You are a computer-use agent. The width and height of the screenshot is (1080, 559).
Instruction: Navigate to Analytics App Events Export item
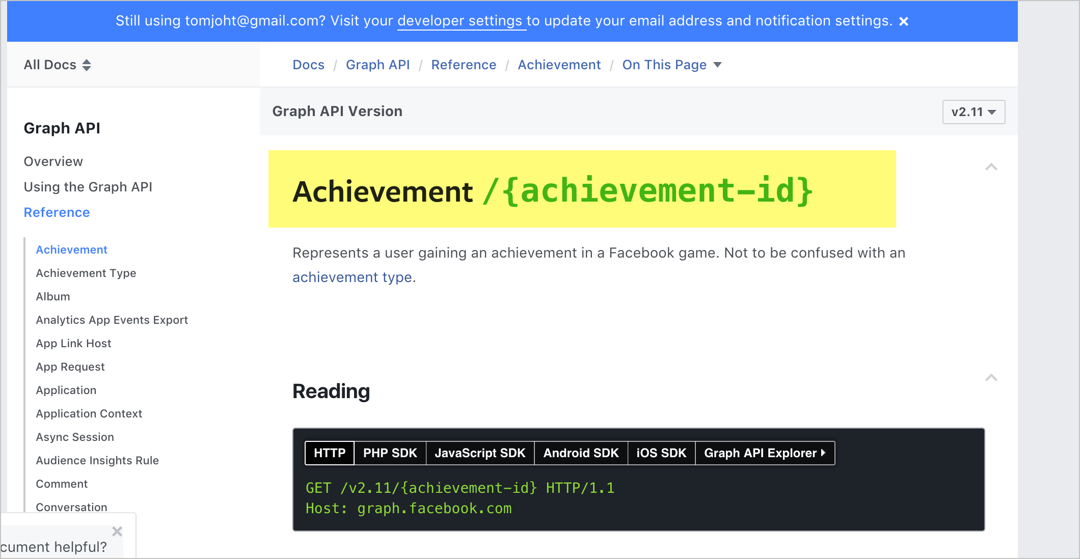113,319
